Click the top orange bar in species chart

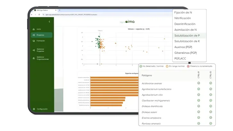(x=114, y=78)
